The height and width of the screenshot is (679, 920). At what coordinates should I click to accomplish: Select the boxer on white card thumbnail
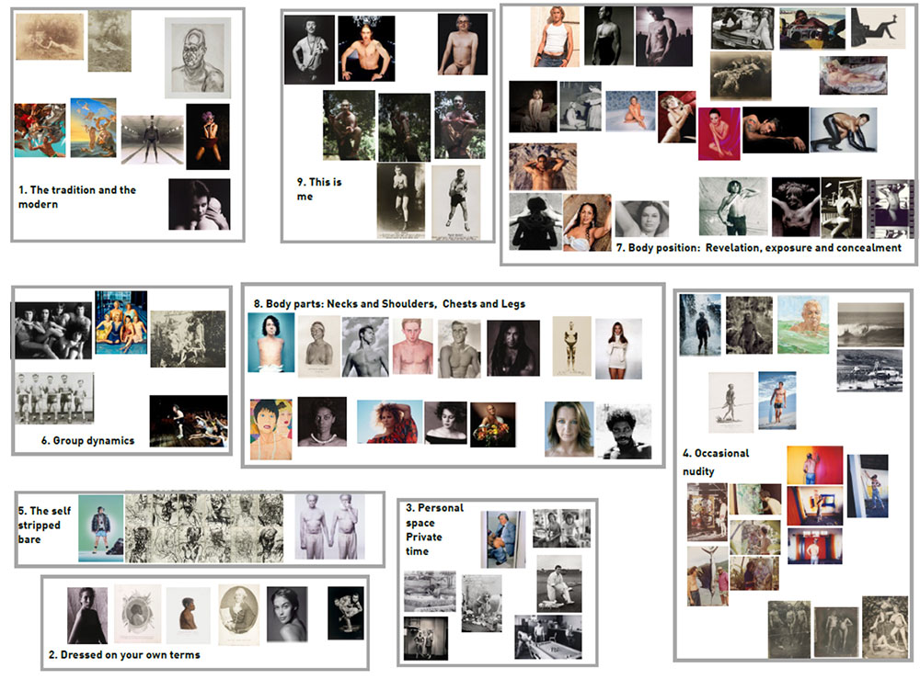pyautogui.click(x=456, y=203)
